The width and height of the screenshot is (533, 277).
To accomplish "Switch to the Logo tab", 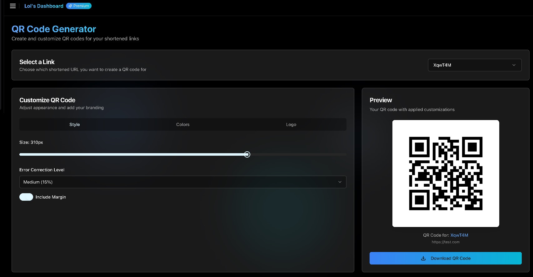I will pyautogui.click(x=291, y=124).
